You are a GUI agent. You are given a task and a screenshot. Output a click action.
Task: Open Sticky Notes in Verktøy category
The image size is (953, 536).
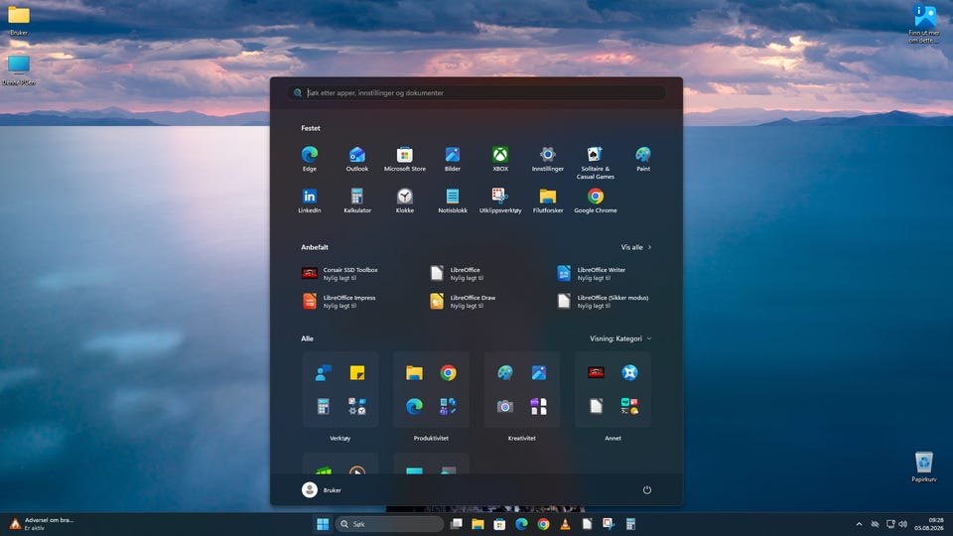tap(356, 372)
